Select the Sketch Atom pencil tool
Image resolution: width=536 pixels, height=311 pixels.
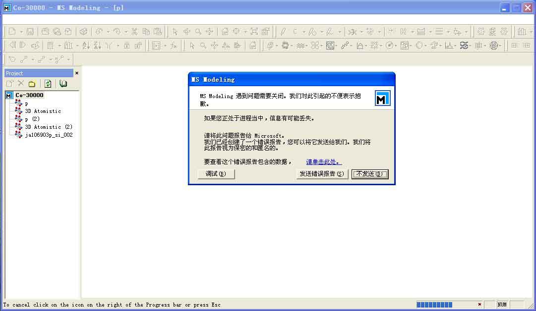point(283,32)
